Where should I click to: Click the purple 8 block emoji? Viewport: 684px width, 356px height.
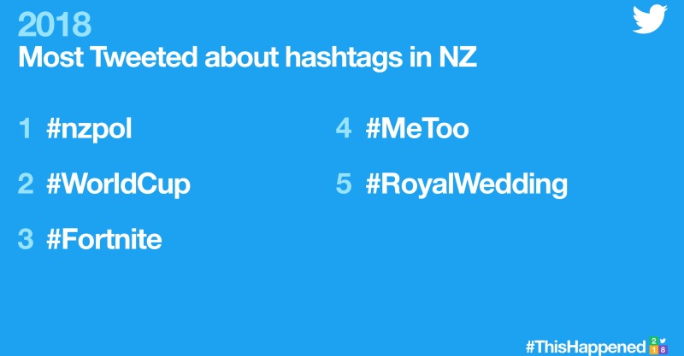tap(663, 349)
